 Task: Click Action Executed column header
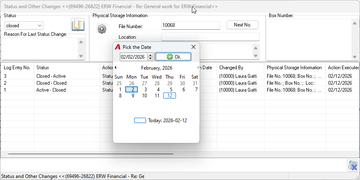tap(342, 68)
